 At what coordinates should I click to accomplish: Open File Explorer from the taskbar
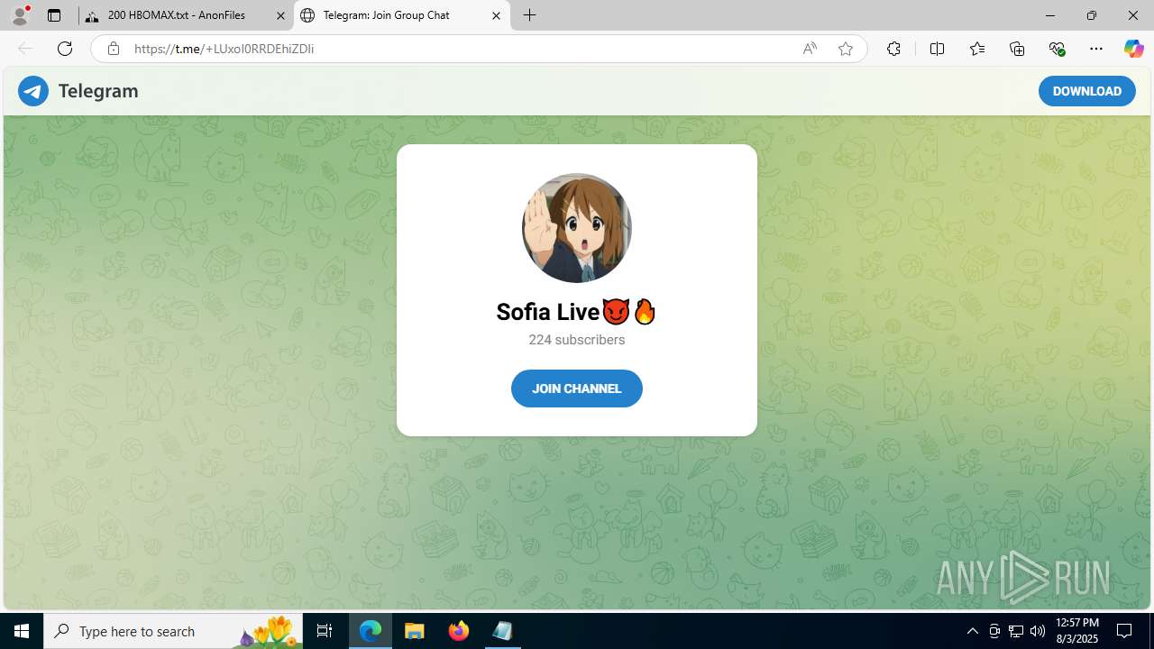coord(415,631)
